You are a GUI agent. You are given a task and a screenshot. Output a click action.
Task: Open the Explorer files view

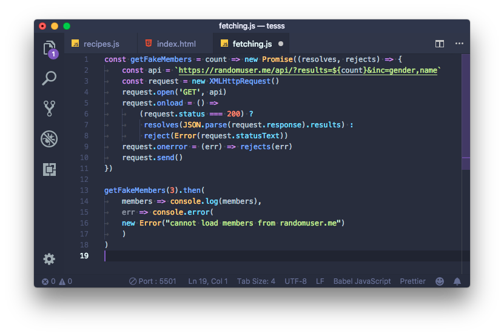point(49,49)
